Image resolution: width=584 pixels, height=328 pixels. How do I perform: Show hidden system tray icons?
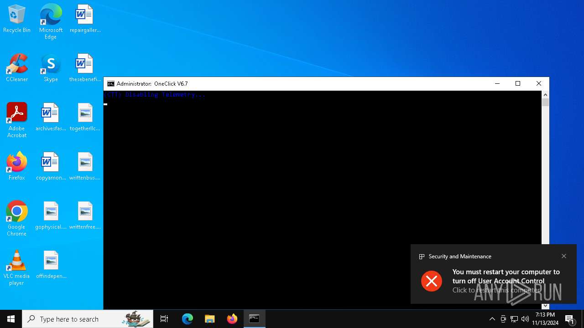pyautogui.click(x=492, y=319)
